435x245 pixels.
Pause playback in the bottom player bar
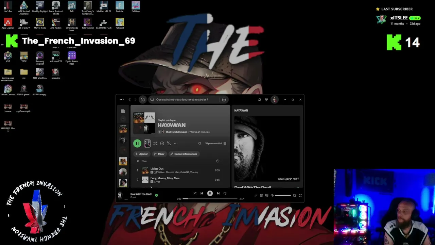click(x=210, y=193)
